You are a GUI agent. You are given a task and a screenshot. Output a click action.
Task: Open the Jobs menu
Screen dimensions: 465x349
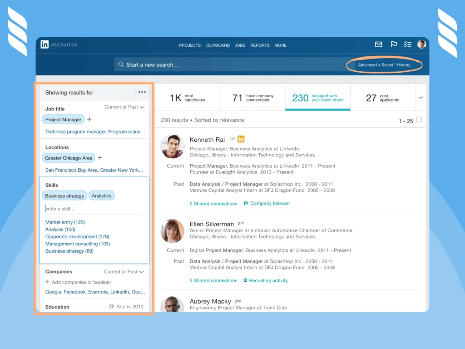point(240,45)
